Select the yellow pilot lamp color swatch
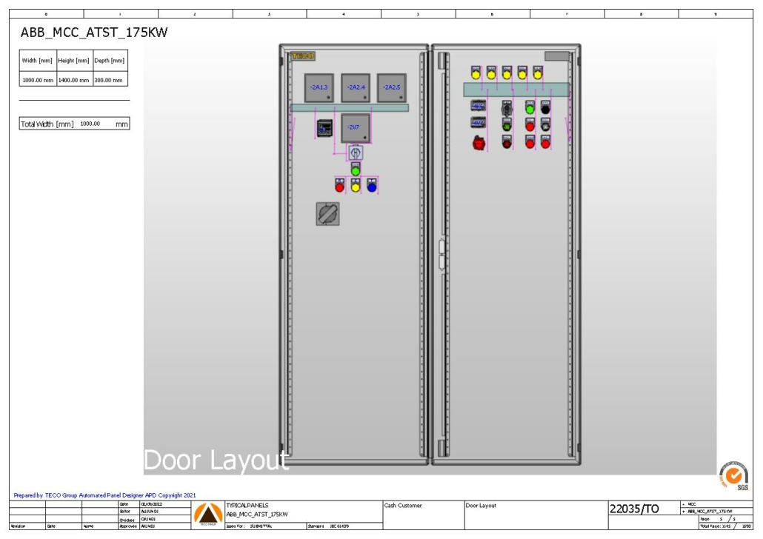763x539 pixels. tap(356, 187)
